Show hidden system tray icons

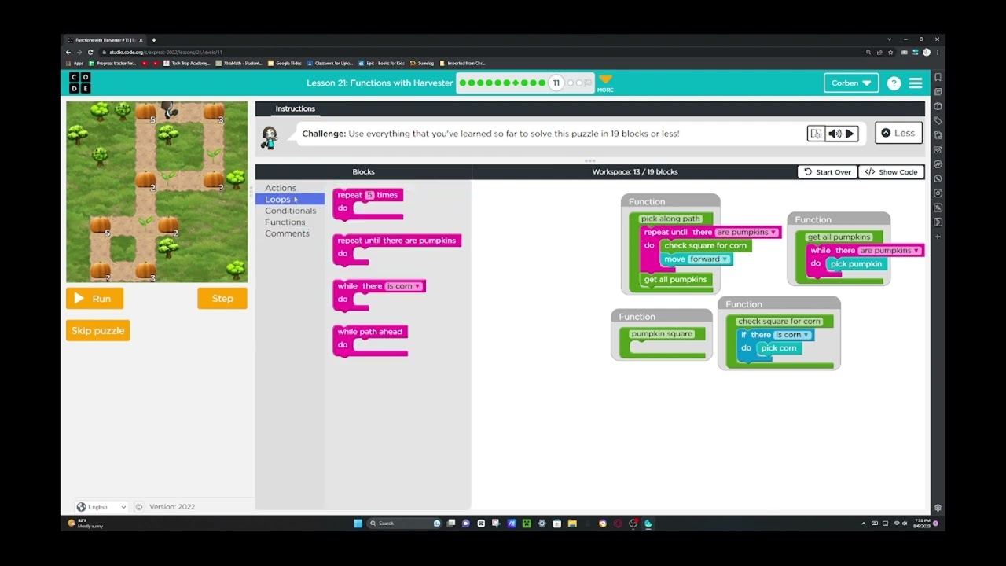pyautogui.click(x=864, y=524)
